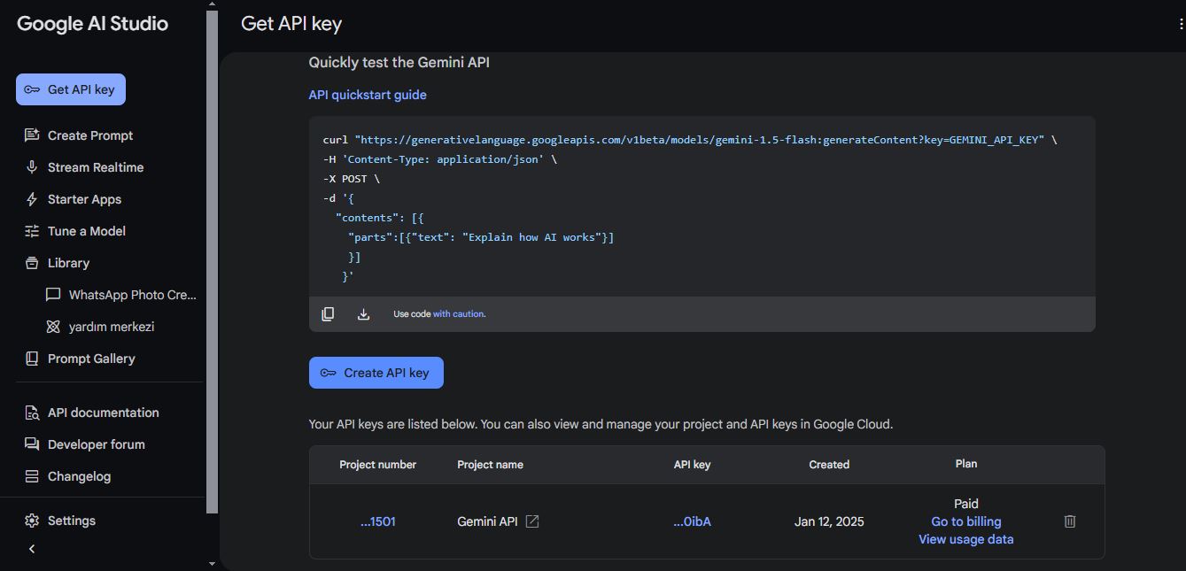The height and width of the screenshot is (571, 1186).
Task: Click the Plan column header
Action: [x=966, y=464]
